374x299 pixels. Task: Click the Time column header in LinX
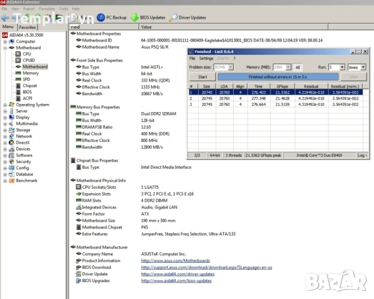(259, 87)
